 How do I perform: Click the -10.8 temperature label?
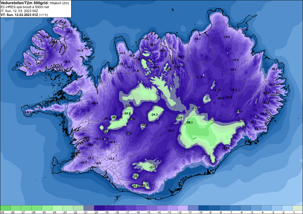[x=80, y=51]
